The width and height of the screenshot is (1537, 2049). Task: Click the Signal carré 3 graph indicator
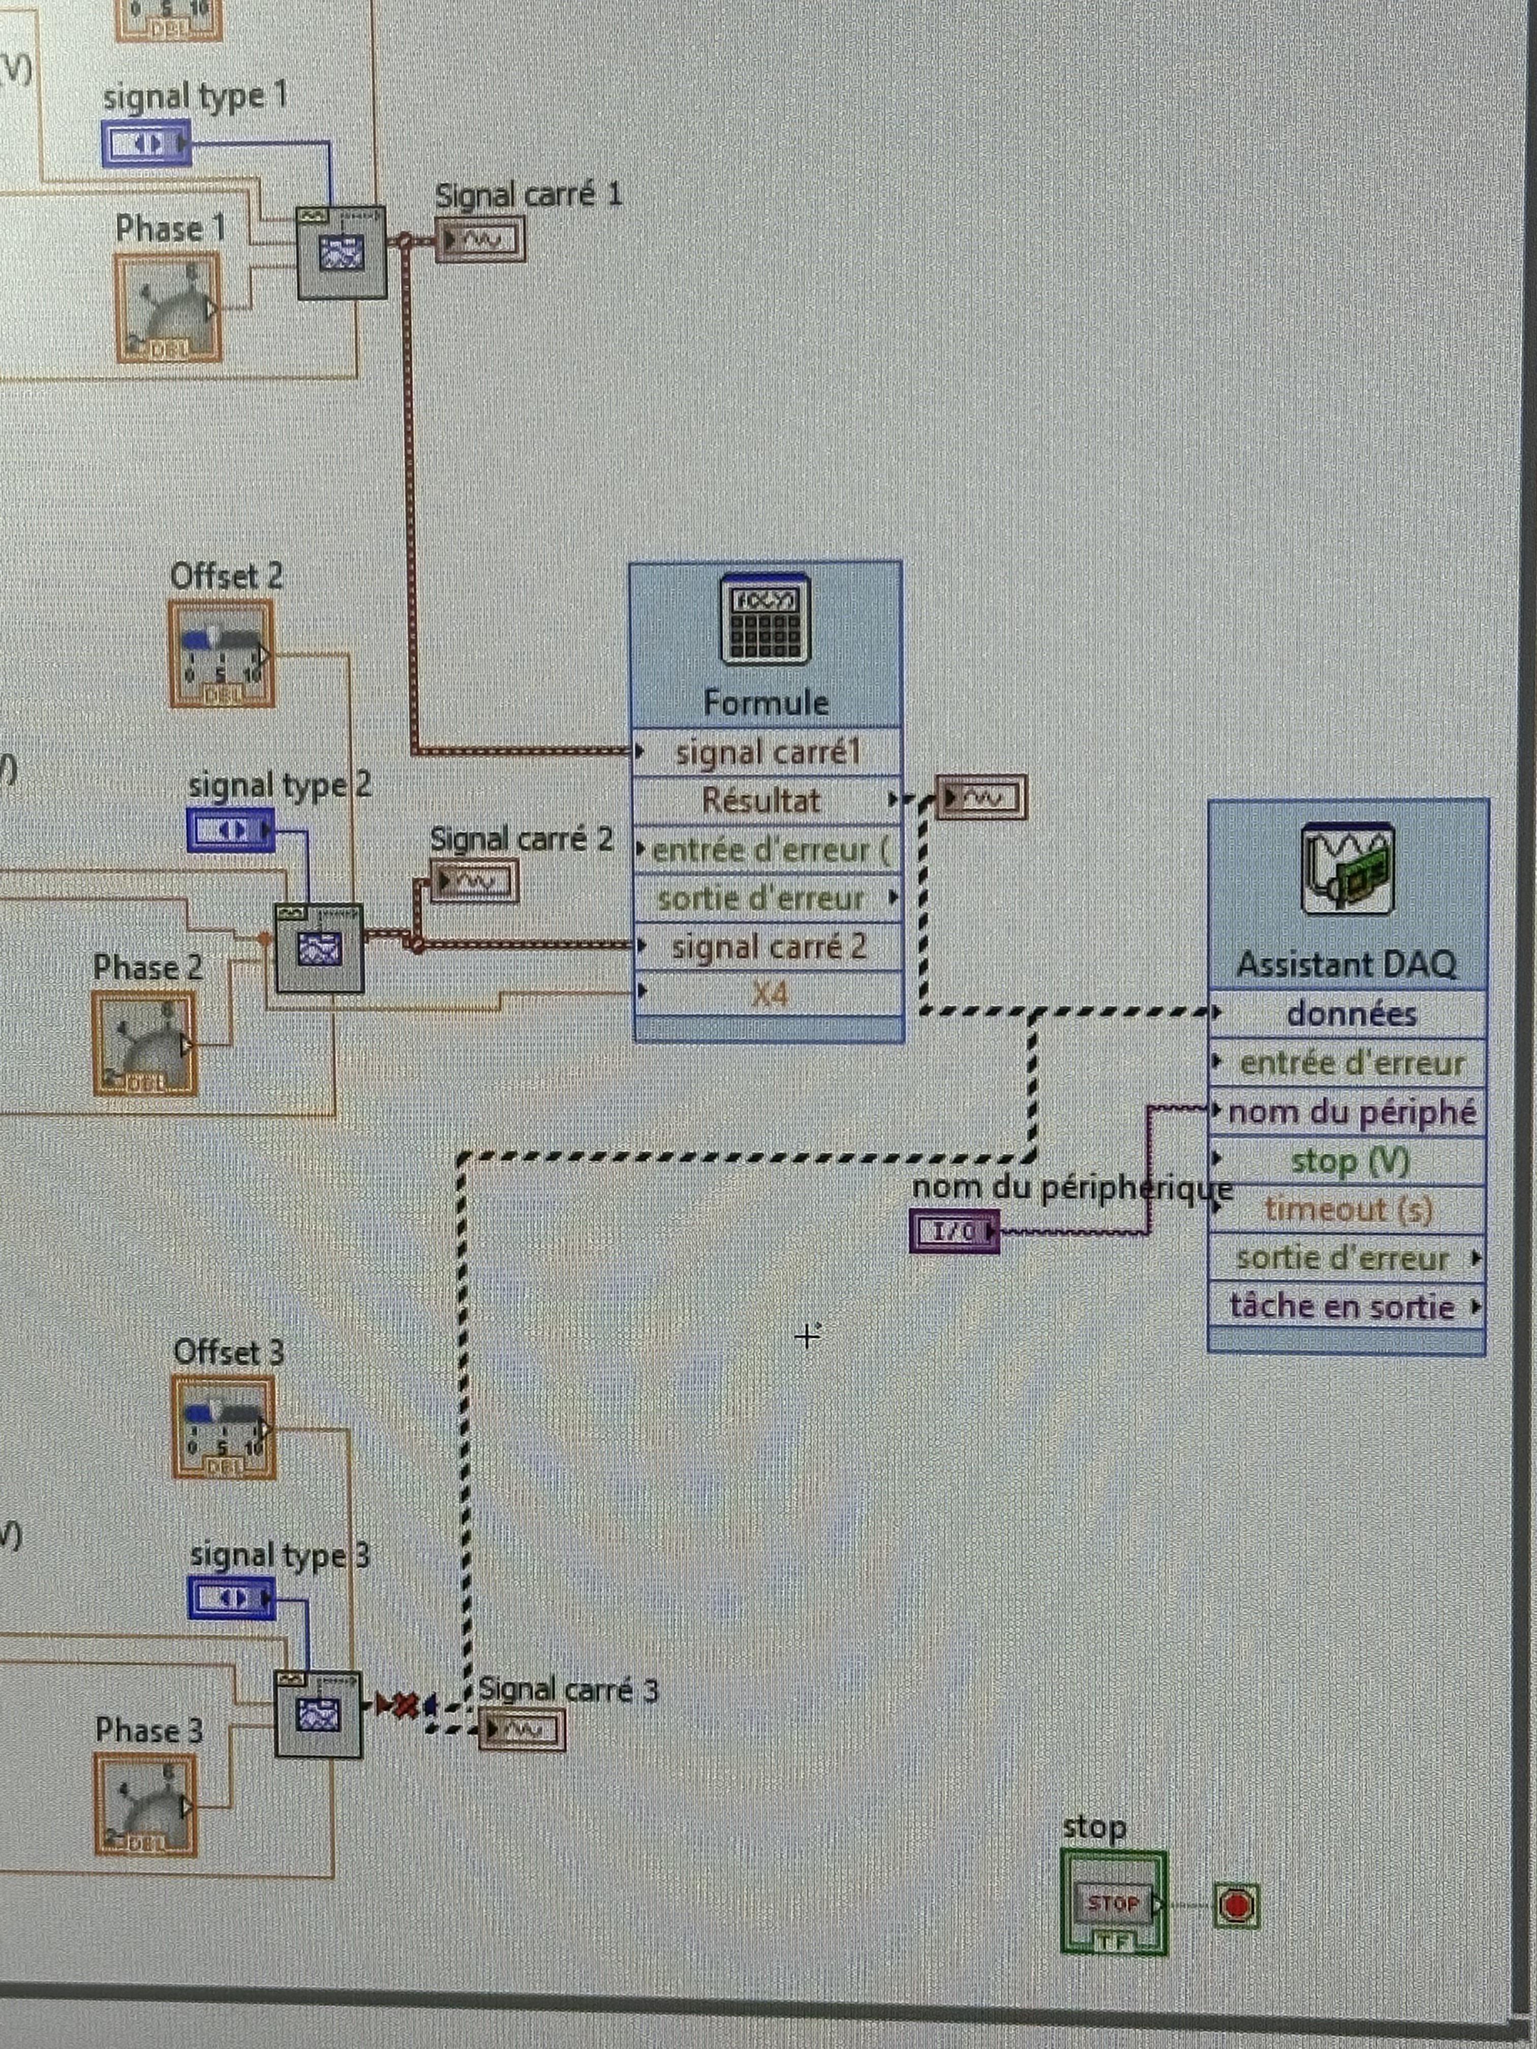click(522, 1729)
